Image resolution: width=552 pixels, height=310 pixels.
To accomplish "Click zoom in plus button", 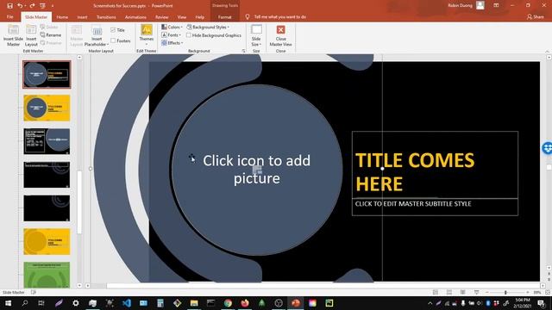I will tap(527, 293).
